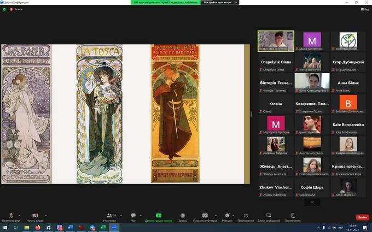The image size is (372, 232).
Task: Click Hamlet poster in shared slide
Action: (x=175, y=114)
